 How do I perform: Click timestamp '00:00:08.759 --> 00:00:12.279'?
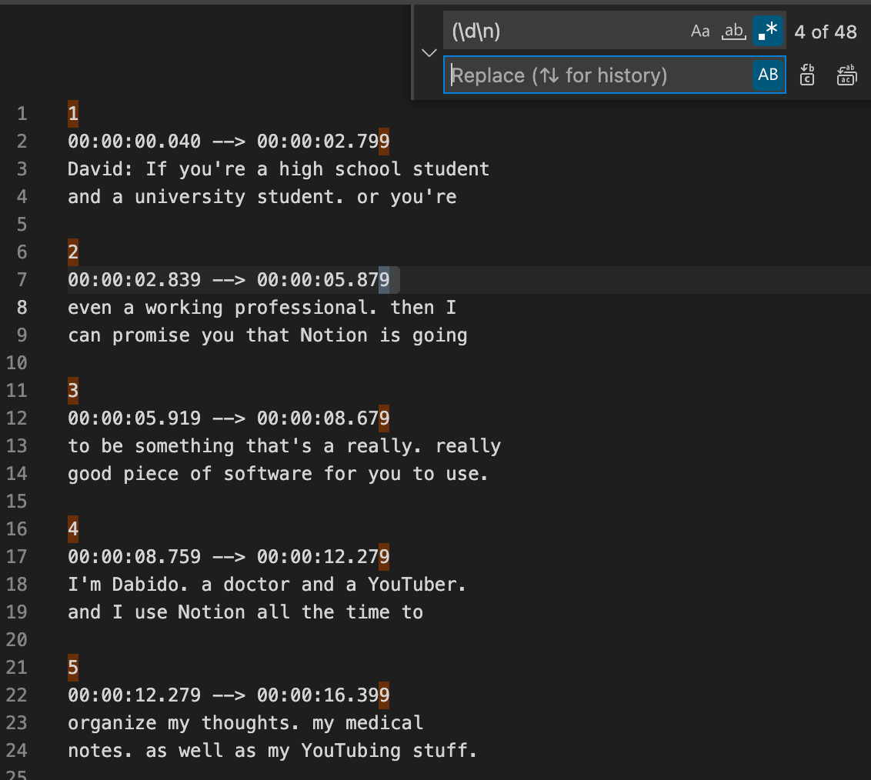click(x=229, y=557)
